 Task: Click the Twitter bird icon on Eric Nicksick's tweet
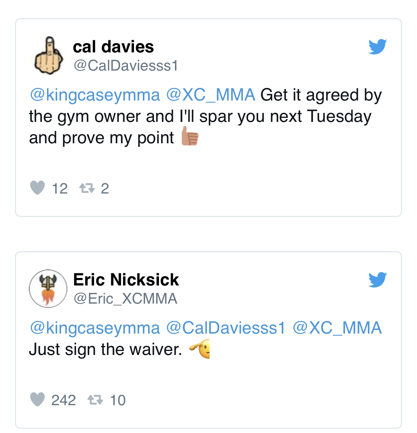pyautogui.click(x=377, y=279)
